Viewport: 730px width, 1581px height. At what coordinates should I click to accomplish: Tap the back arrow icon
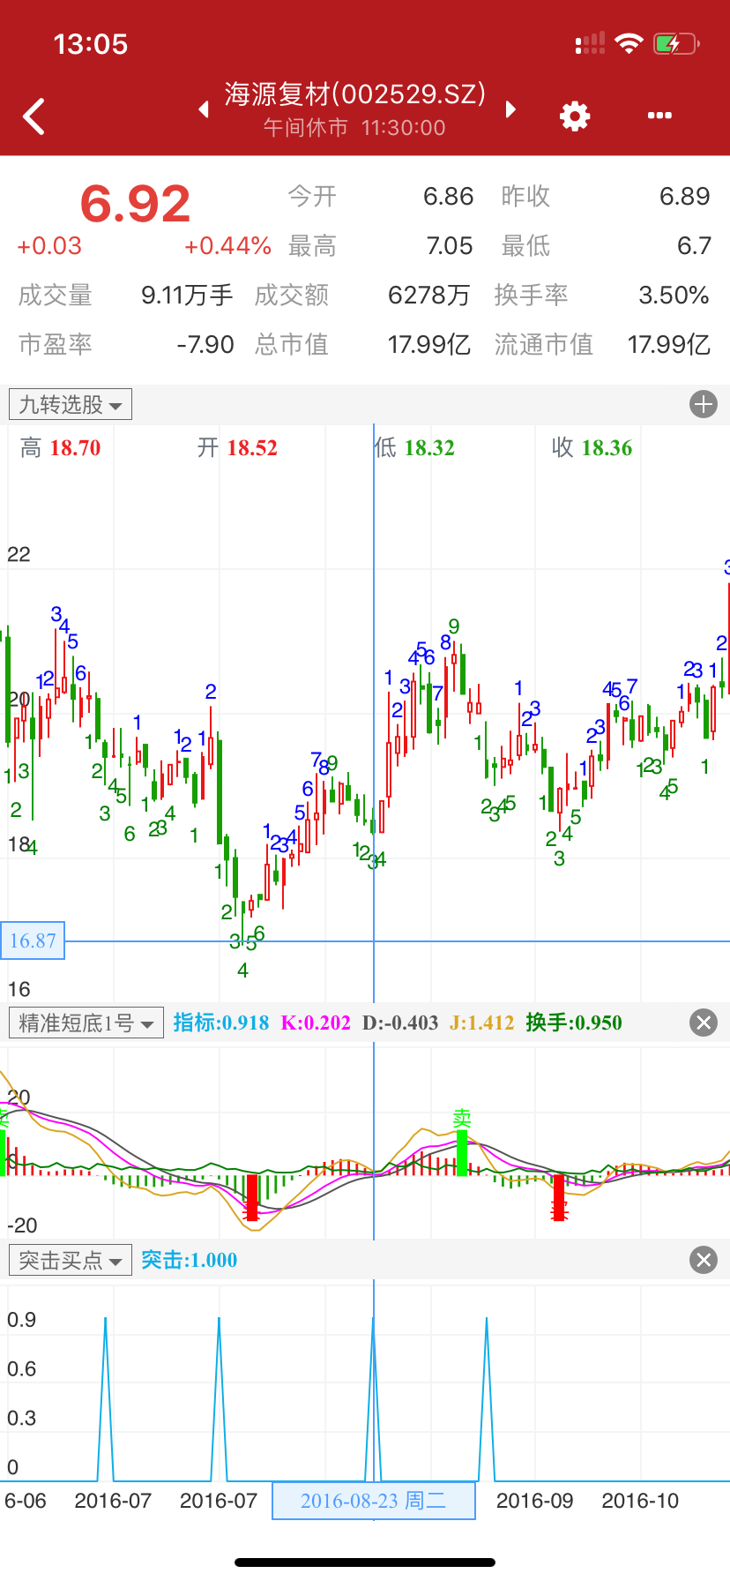pyautogui.click(x=34, y=116)
